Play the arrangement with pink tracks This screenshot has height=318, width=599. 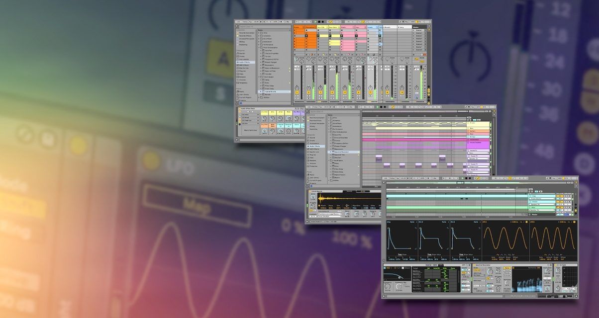point(378,107)
